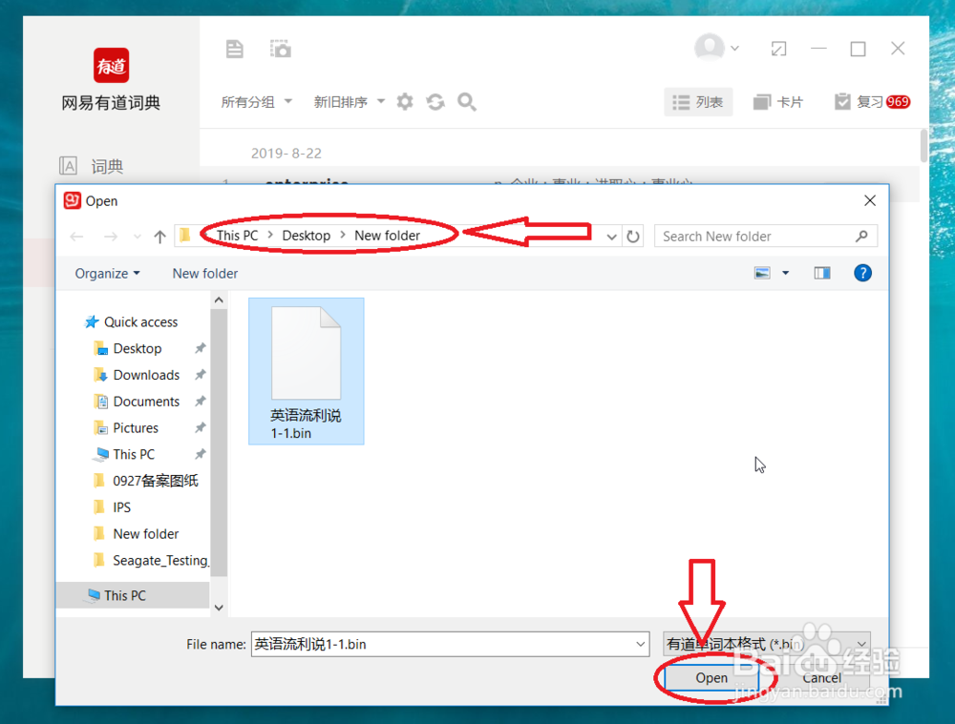Expand the File name dropdown arrow
Screen dimensions: 955x724
point(640,644)
